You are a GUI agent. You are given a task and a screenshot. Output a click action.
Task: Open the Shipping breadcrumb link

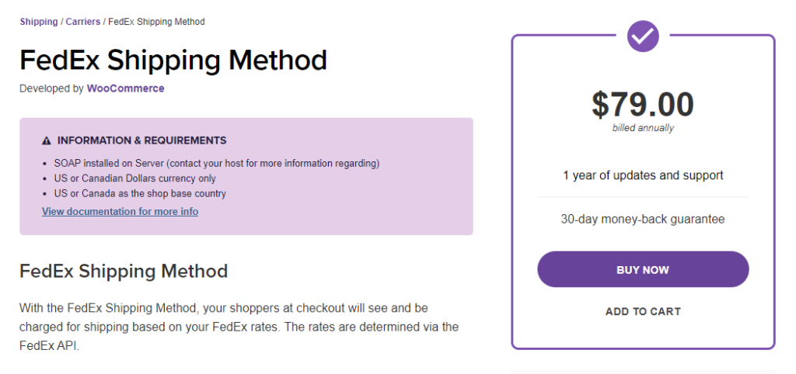(39, 22)
